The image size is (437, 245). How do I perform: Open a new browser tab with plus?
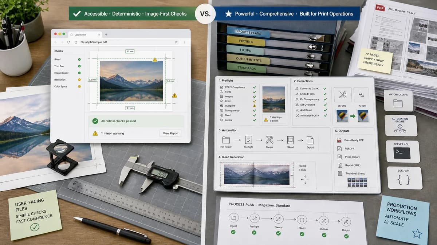(x=106, y=34)
